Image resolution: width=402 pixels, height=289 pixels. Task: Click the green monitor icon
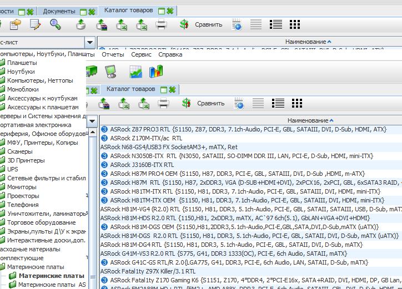click(110, 71)
